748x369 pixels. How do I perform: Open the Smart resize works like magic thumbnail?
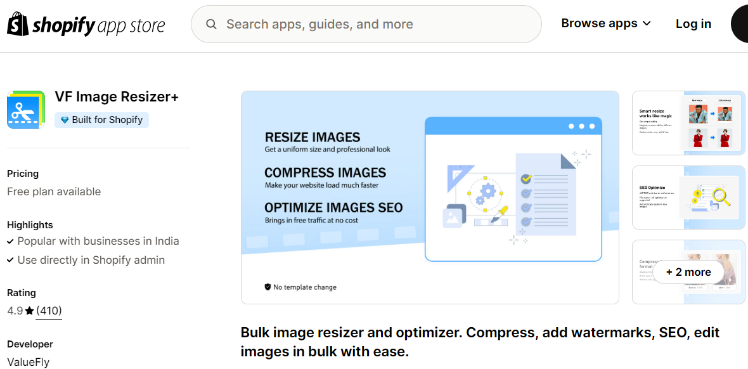(x=688, y=123)
